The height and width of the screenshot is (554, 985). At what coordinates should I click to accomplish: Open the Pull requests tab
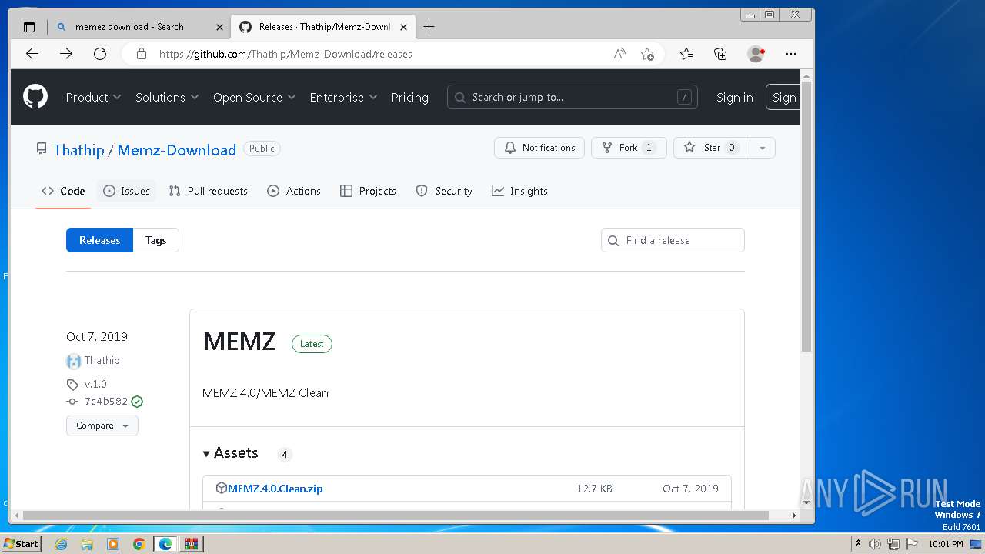208,191
